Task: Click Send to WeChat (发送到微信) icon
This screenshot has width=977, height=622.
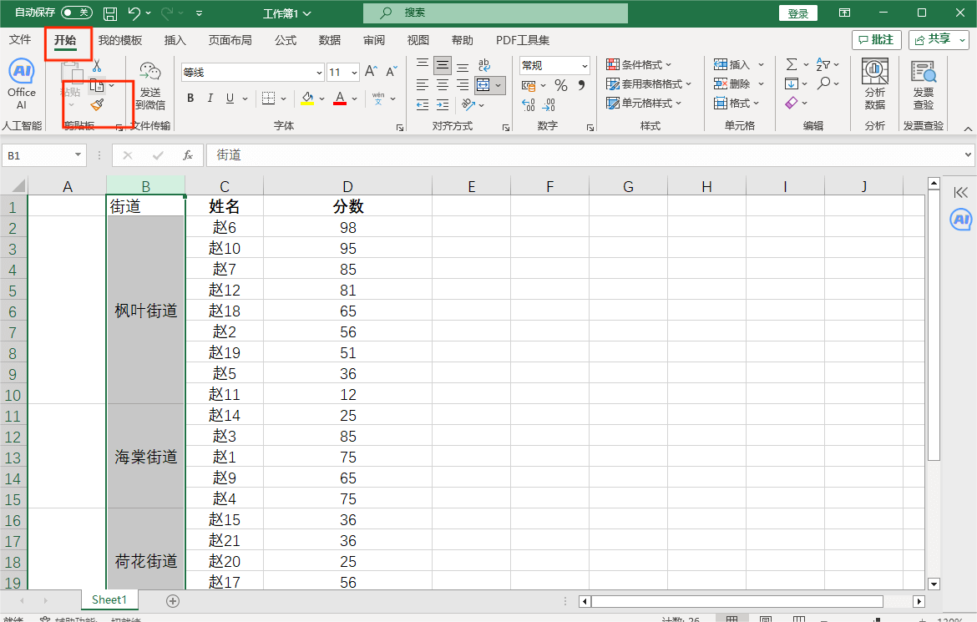Action: pos(149,85)
